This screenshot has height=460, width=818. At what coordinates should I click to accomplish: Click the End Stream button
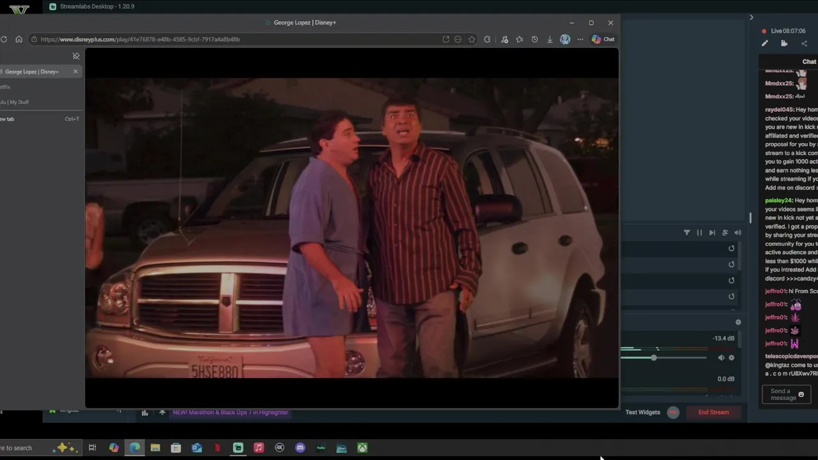point(713,413)
